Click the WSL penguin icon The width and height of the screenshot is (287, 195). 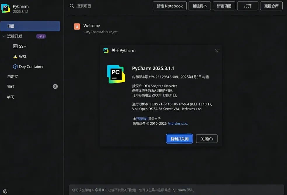point(15,56)
